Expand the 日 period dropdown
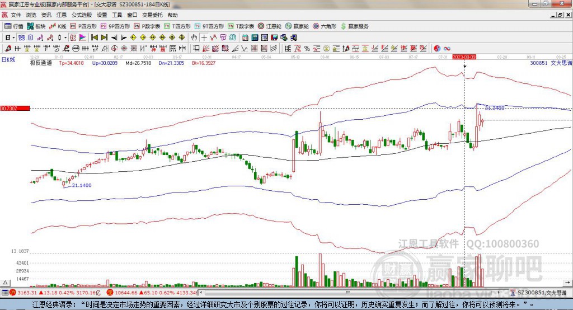The image size is (573, 310). [x=13, y=37]
